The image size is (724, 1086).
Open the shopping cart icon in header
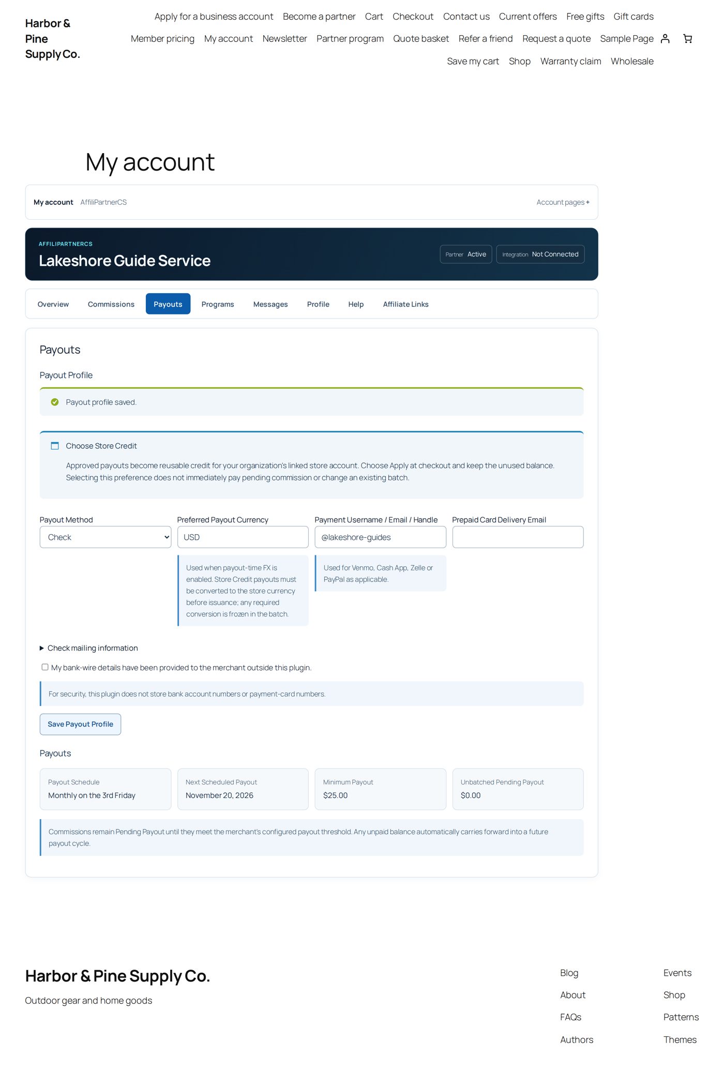click(687, 39)
